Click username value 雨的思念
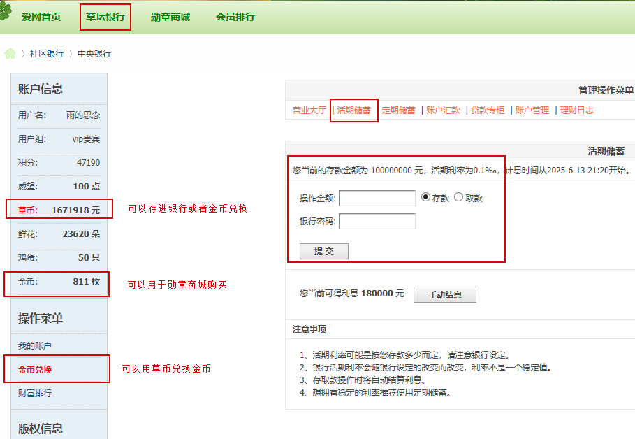Screen dimensions: 635x439 (83, 115)
